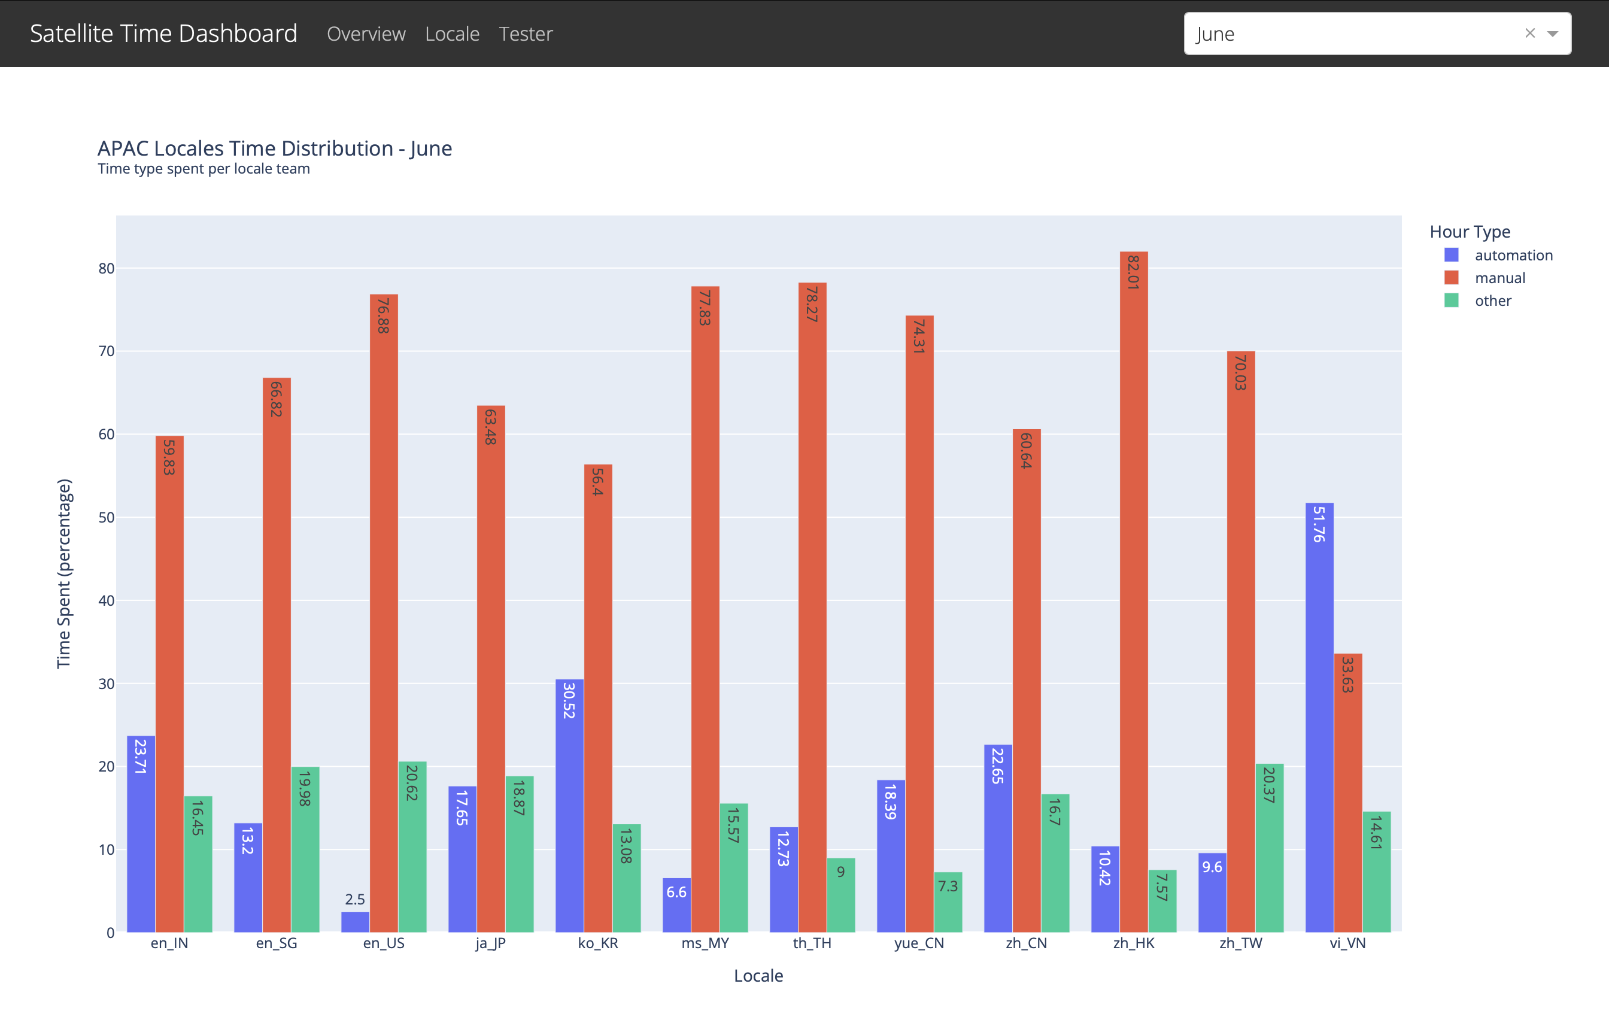Click the zh_TW manual bar 70.03
1609x1014 pixels.
(x=1241, y=641)
